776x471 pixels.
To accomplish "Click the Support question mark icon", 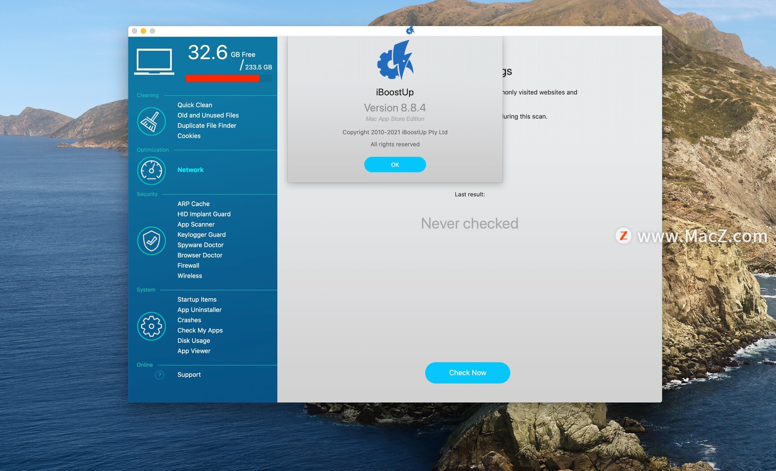I will click(160, 375).
